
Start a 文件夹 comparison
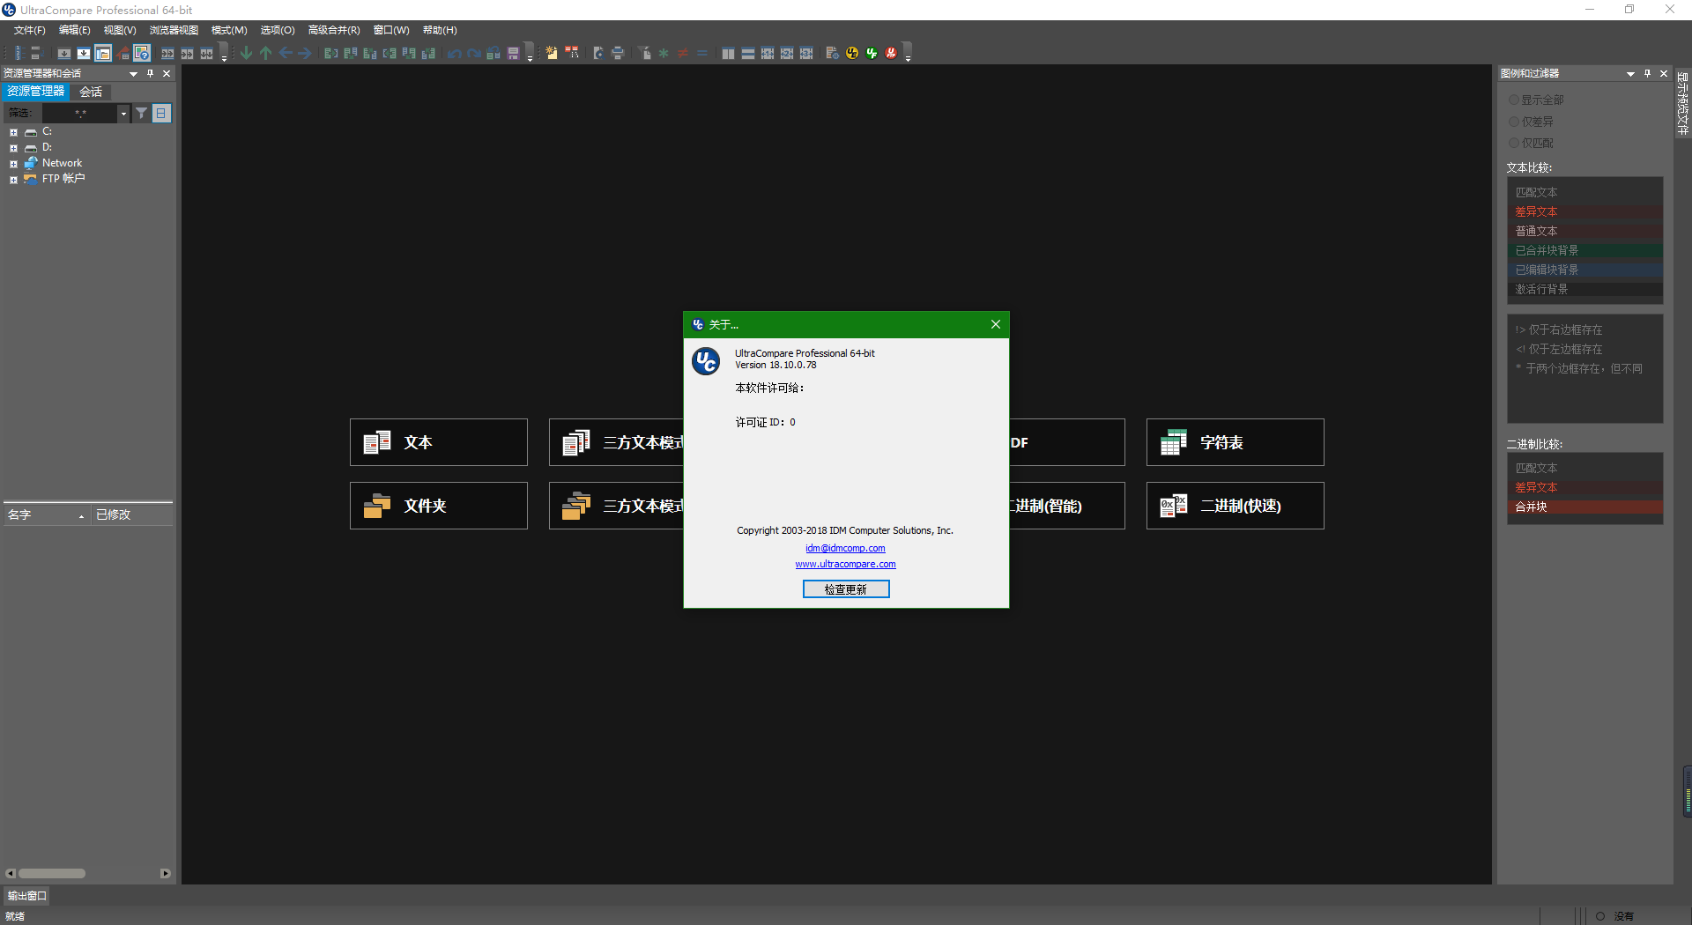(x=438, y=506)
